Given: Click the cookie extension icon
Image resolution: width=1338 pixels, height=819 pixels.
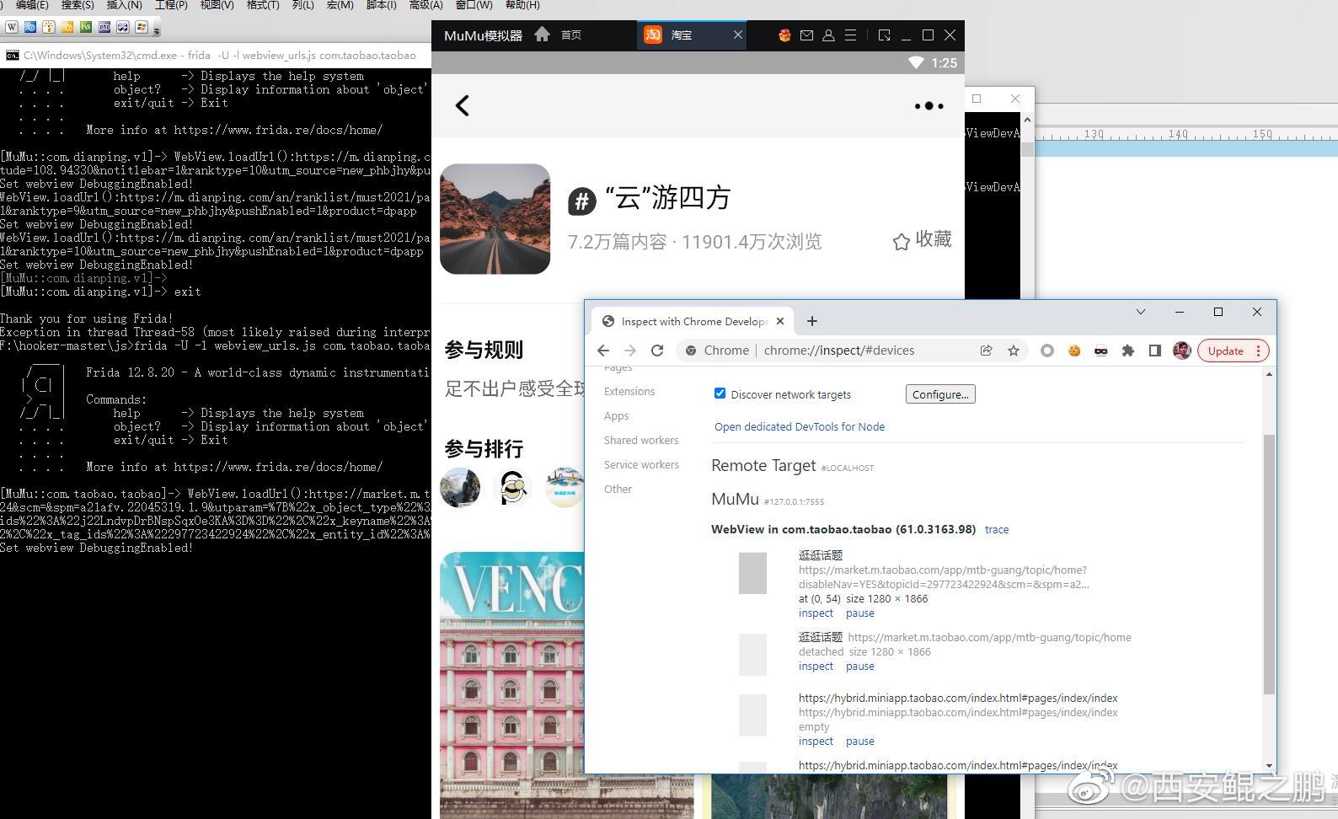Looking at the screenshot, I should (1074, 351).
